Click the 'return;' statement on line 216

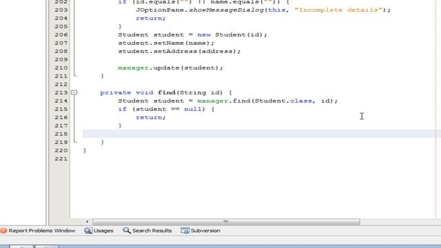(151, 117)
